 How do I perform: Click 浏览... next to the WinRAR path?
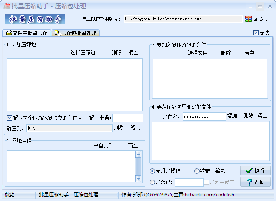(262, 19)
